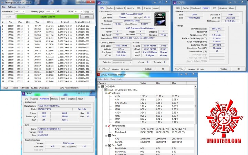Click OK in the CPU-Z CPU window
The image size is (248, 155).
click(x=163, y=69)
